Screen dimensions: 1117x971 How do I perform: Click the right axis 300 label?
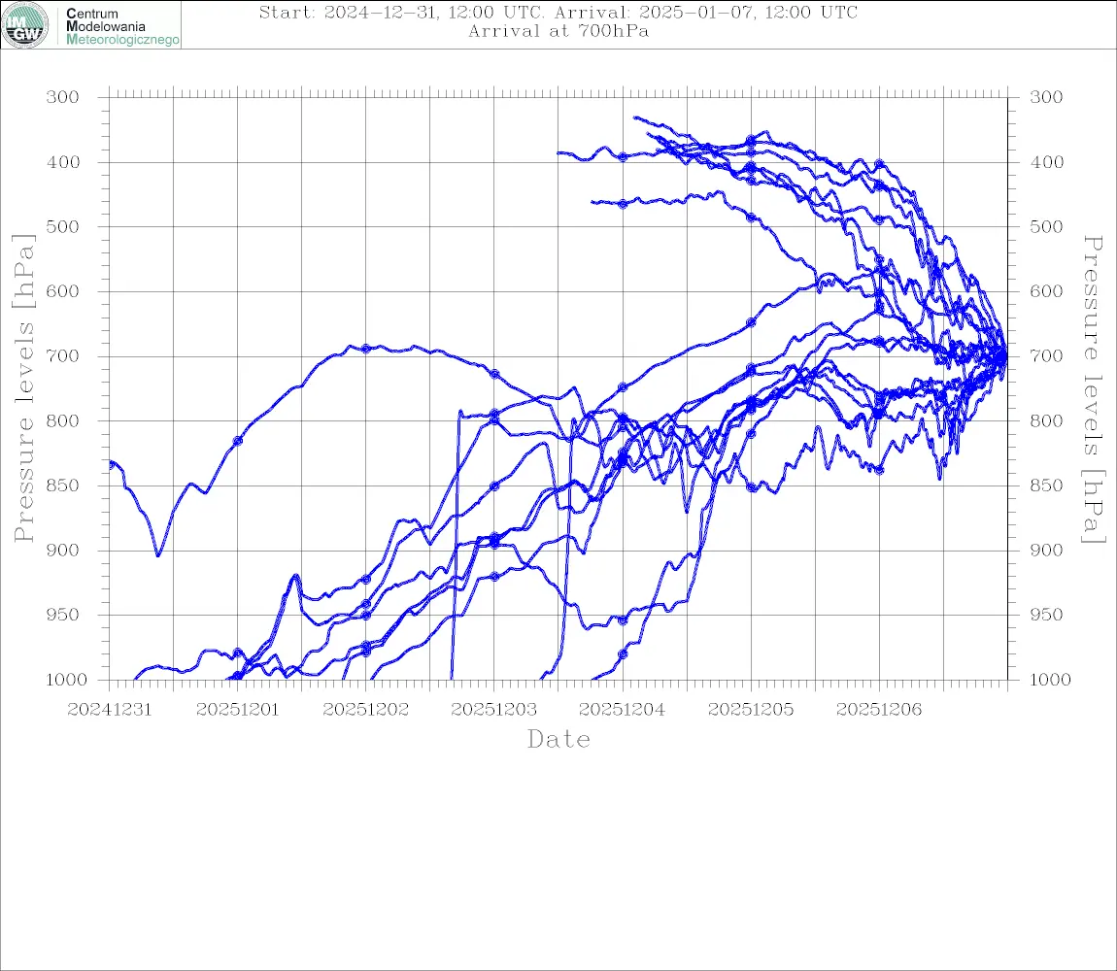tap(1046, 97)
